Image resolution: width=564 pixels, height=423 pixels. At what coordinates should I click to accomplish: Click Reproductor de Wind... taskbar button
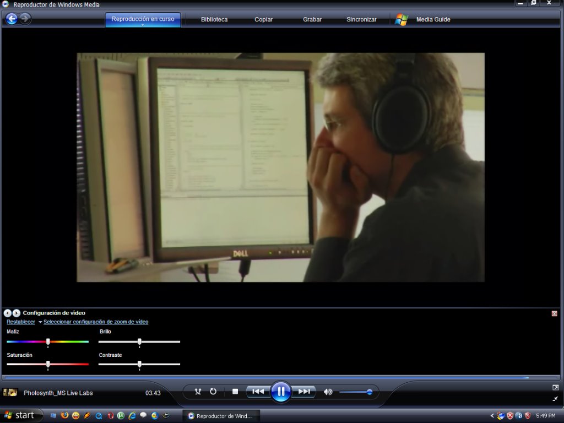(x=221, y=416)
